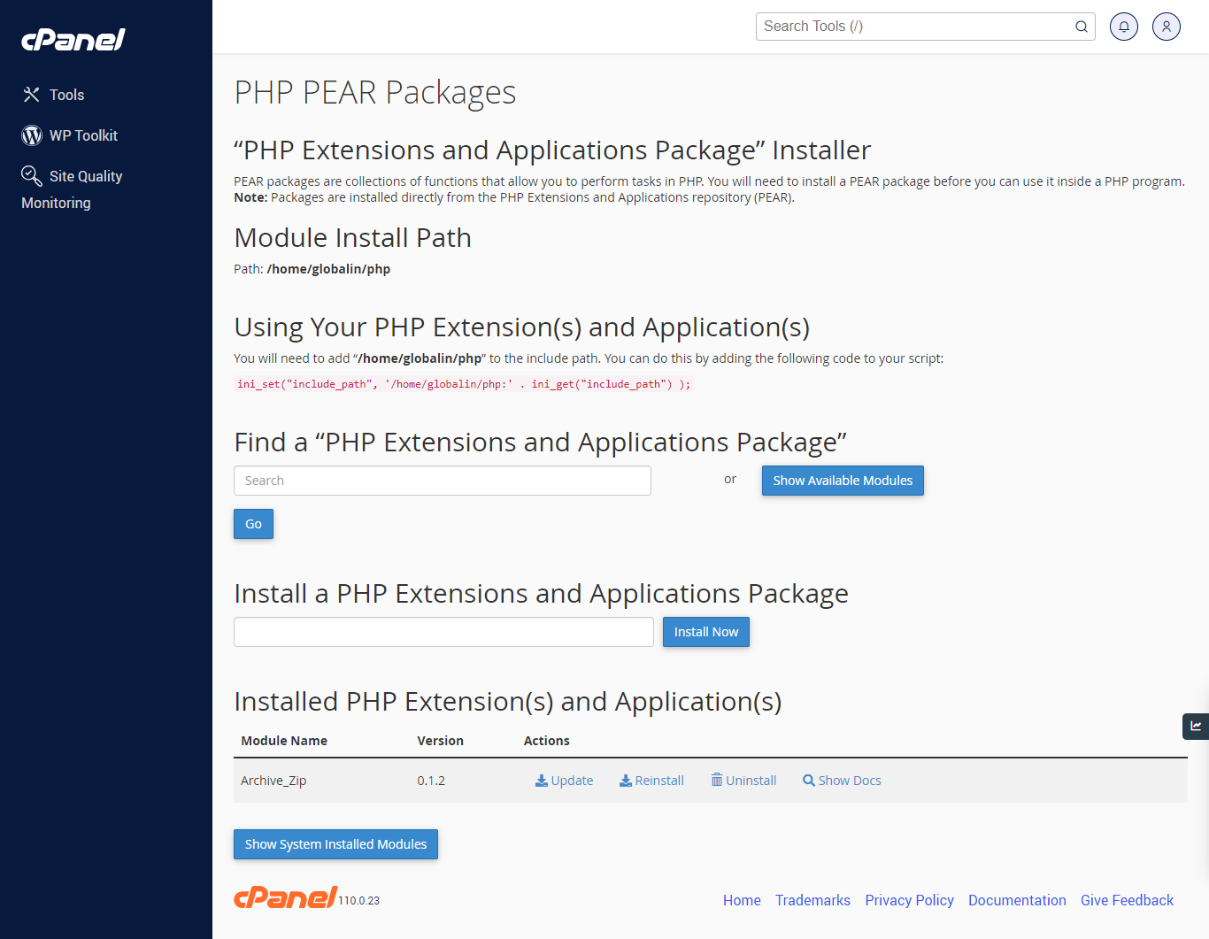The image size is (1209, 939).
Task: Click Show System Installed Modules
Action: tap(335, 844)
